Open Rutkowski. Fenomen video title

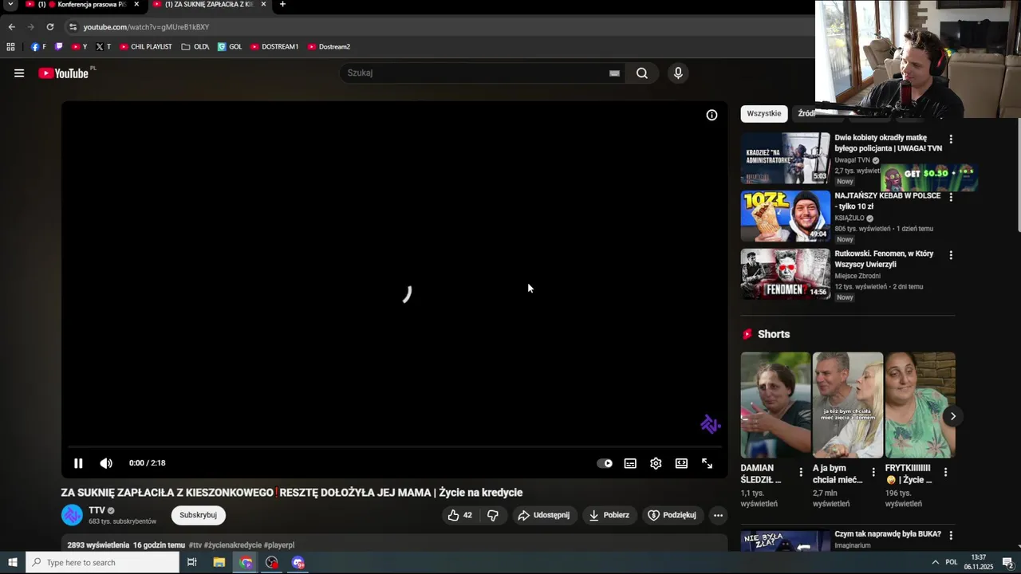click(x=884, y=259)
